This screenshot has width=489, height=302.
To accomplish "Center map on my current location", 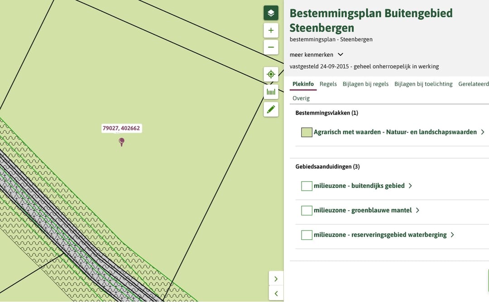I will 271,74.
